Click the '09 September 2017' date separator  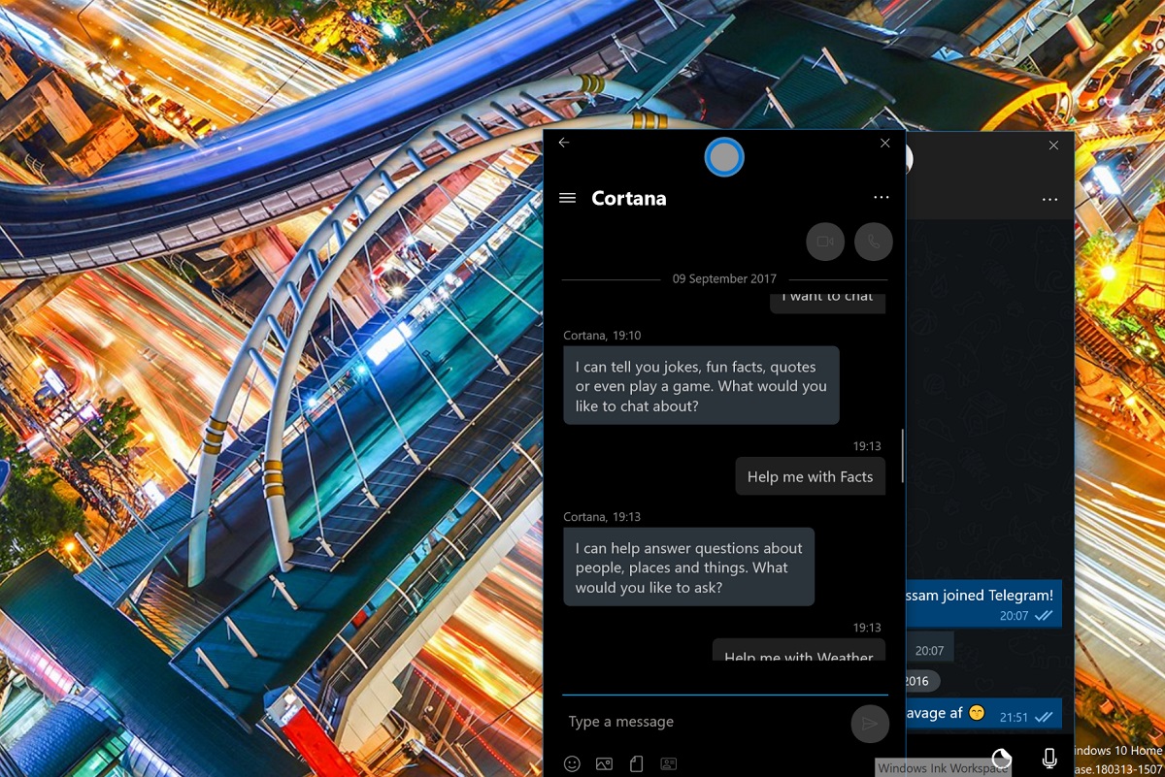tap(724, 279)
